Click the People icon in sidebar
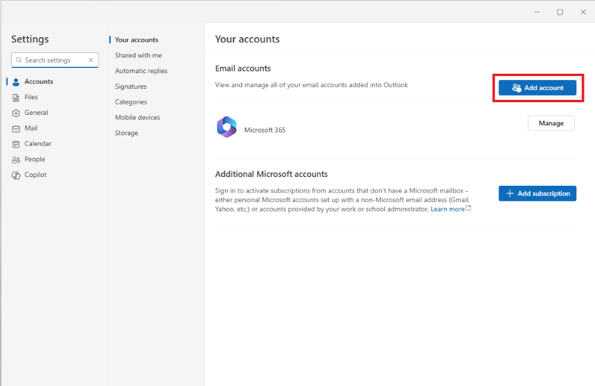The height and width of the screenshot is (386, 595). pyautogui.click(x=16, y=160)
